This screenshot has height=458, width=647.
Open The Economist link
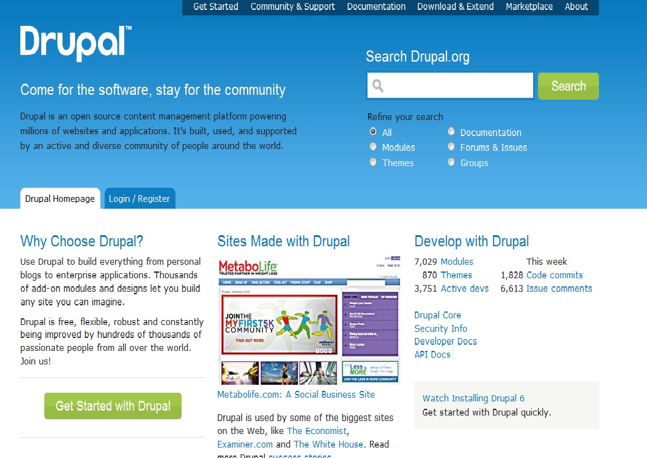click(x=317, y=431)
